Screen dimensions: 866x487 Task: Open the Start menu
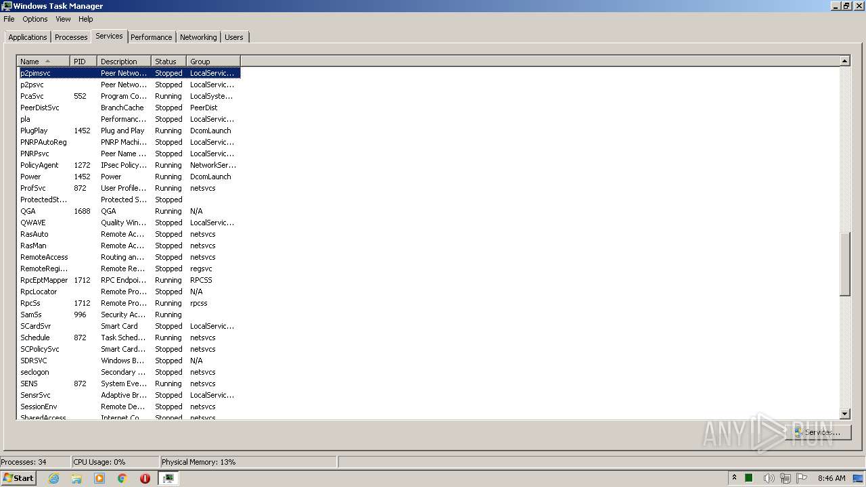(x=18, y=478)
